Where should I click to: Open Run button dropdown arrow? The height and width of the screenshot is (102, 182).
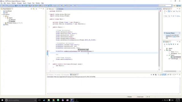click(28, 6)
